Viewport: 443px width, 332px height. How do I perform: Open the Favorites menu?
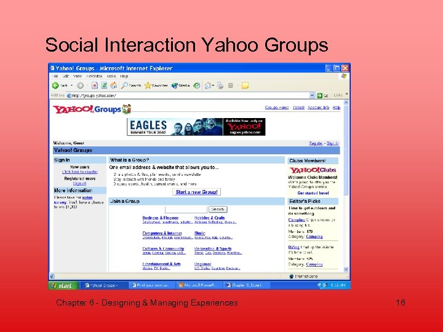(94, 76)
